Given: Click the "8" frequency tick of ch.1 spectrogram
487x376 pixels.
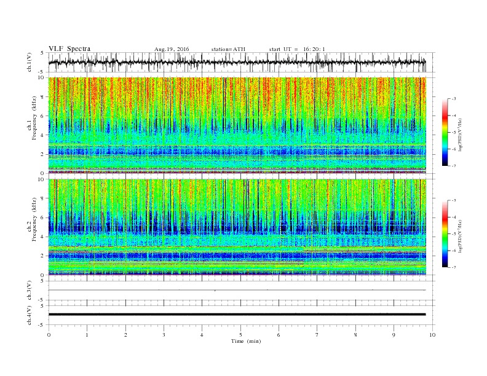Looking at the screenshot, I should tap(43, 97).
